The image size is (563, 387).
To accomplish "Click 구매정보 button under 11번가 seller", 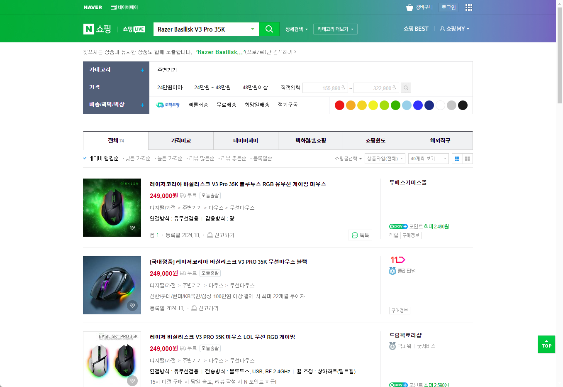I will (400, 311).
